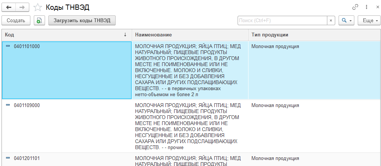
Task: Focus the Поиск (Ctrl+F) search field
Action: (282, 21)
